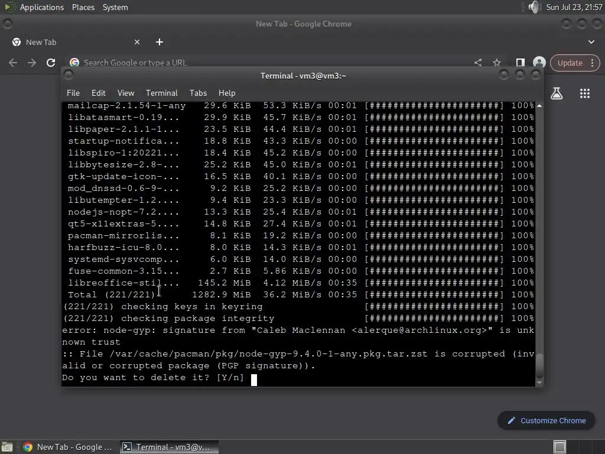
Task: Click the Chrome address bar
Action: (270, 63)
